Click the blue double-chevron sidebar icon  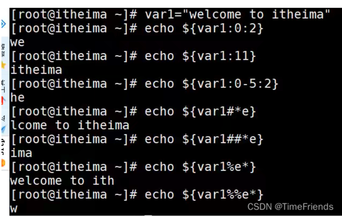(3, 24)
